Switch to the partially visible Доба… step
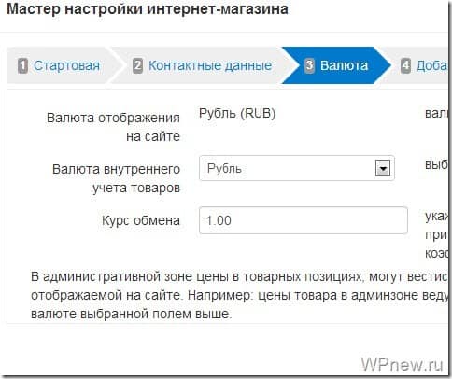This screenshot has width=452, height=379. (x=431, y=65)
